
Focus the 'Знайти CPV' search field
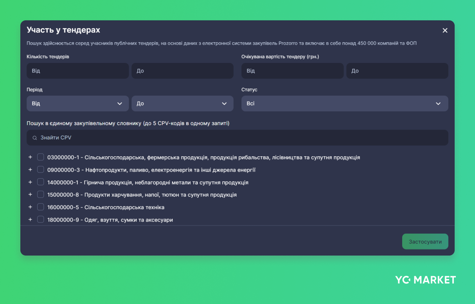[x=243, y=138]
